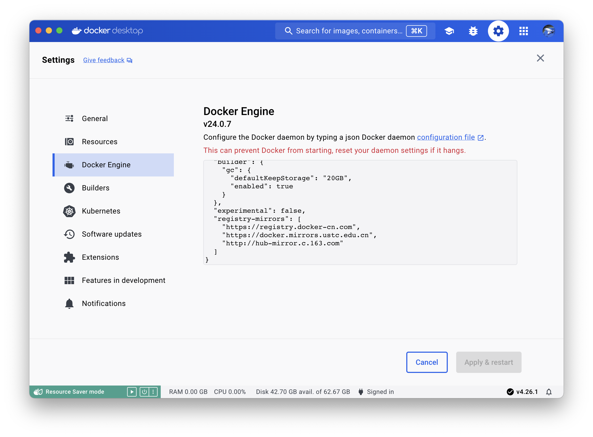Open the Extensions settings section

pos(100,257)
